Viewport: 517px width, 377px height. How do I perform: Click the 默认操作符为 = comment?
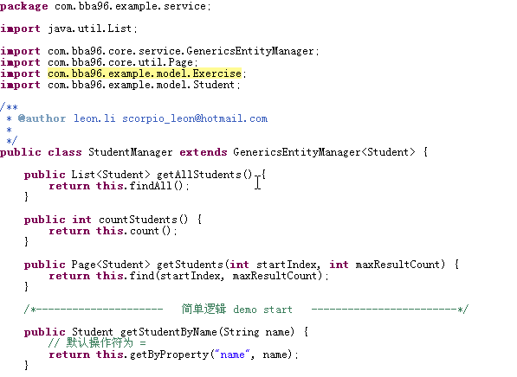(x=97, y=342)
